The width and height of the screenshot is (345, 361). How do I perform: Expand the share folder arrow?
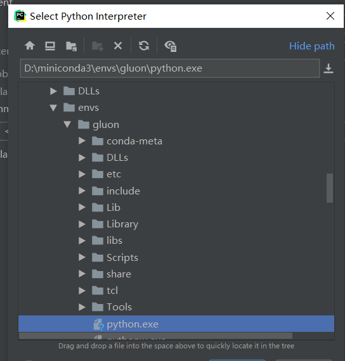pos(82,274)
